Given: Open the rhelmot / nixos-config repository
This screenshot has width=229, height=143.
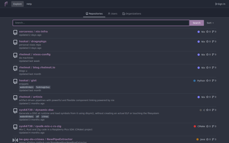Looking at the screenshot, I should click(x=35, y=55).
